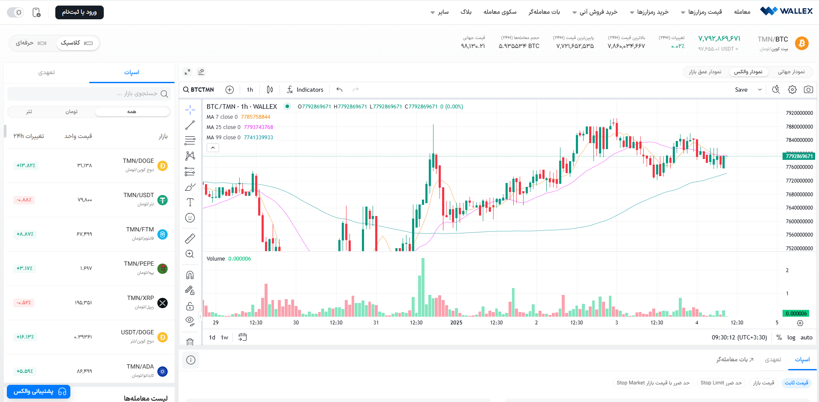
Task: Select the ruler measure tool
Action: pos(190,238)
